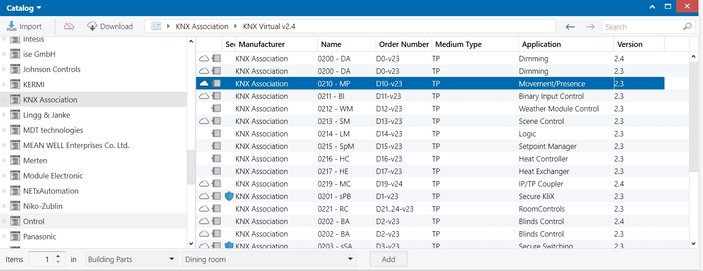Expand the Johnson Controls manufacturer
This screenshot has width=703, height=271.
tap(4, 69)
